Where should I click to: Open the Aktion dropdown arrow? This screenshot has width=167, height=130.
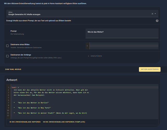(x=155, y=14)
